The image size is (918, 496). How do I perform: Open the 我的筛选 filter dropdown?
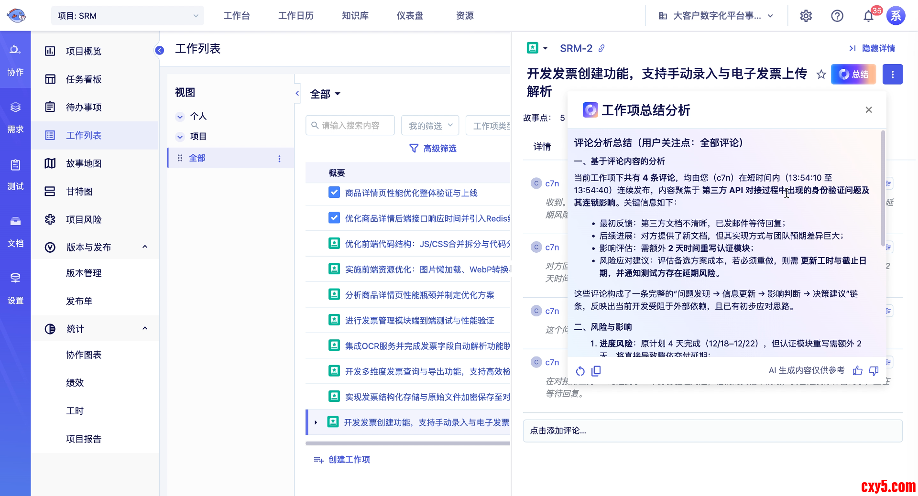430,125
